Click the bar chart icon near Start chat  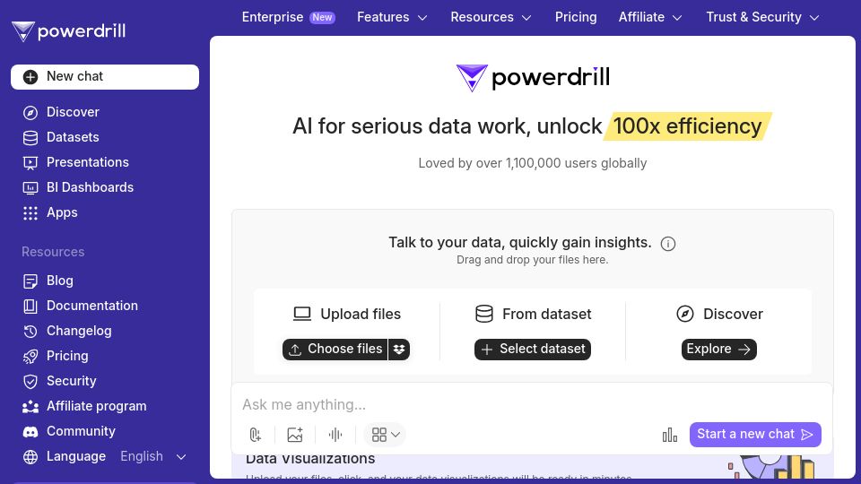click(669, 436)
